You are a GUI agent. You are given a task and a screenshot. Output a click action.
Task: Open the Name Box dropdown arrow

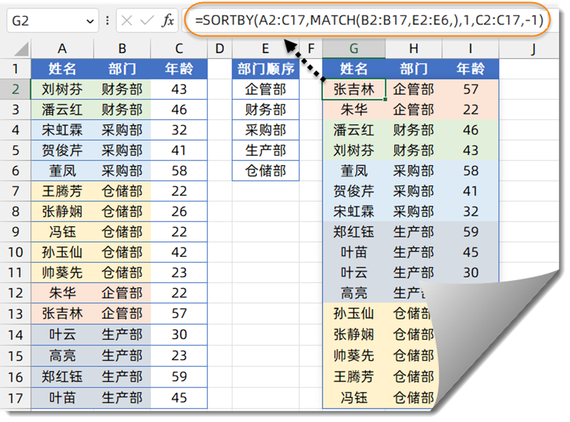tap(90, 21)
